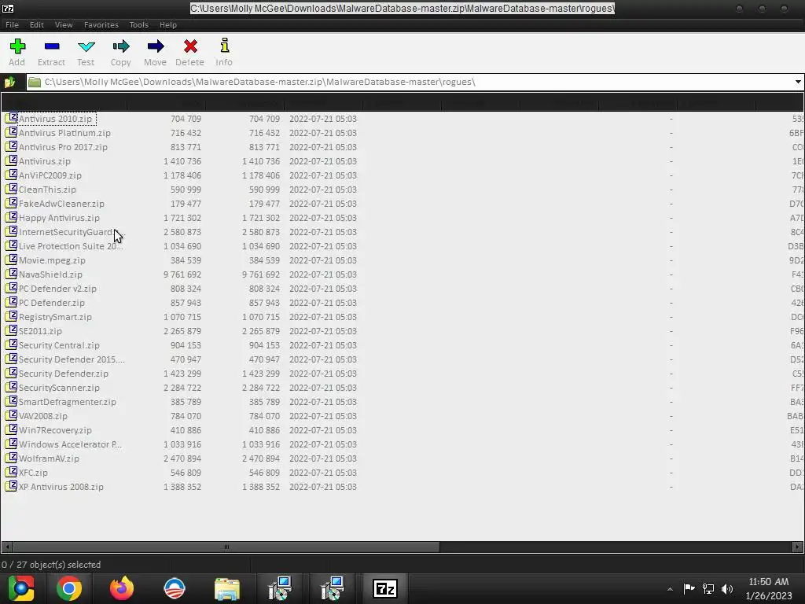Viewport: 805px width, 604px height.
Task: Open the Tools menu
Action: (138, 24)
